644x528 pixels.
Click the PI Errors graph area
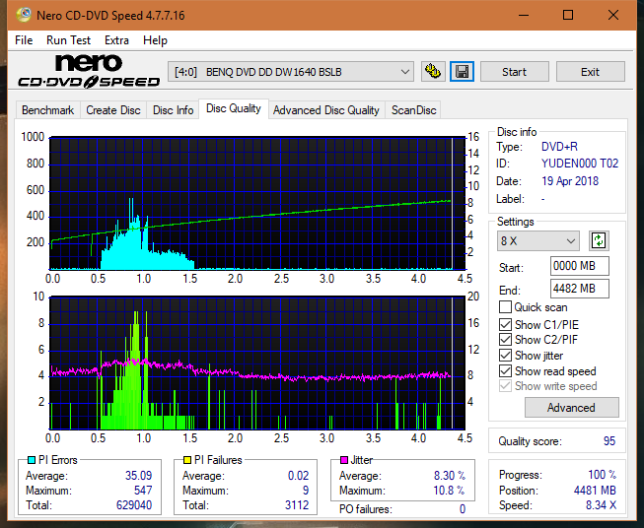(x=257, y=203)
